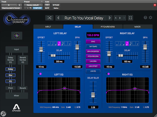Click the Reverb De-Ess EQ block
The image size is (157, 117).
(x=23, y=60)
